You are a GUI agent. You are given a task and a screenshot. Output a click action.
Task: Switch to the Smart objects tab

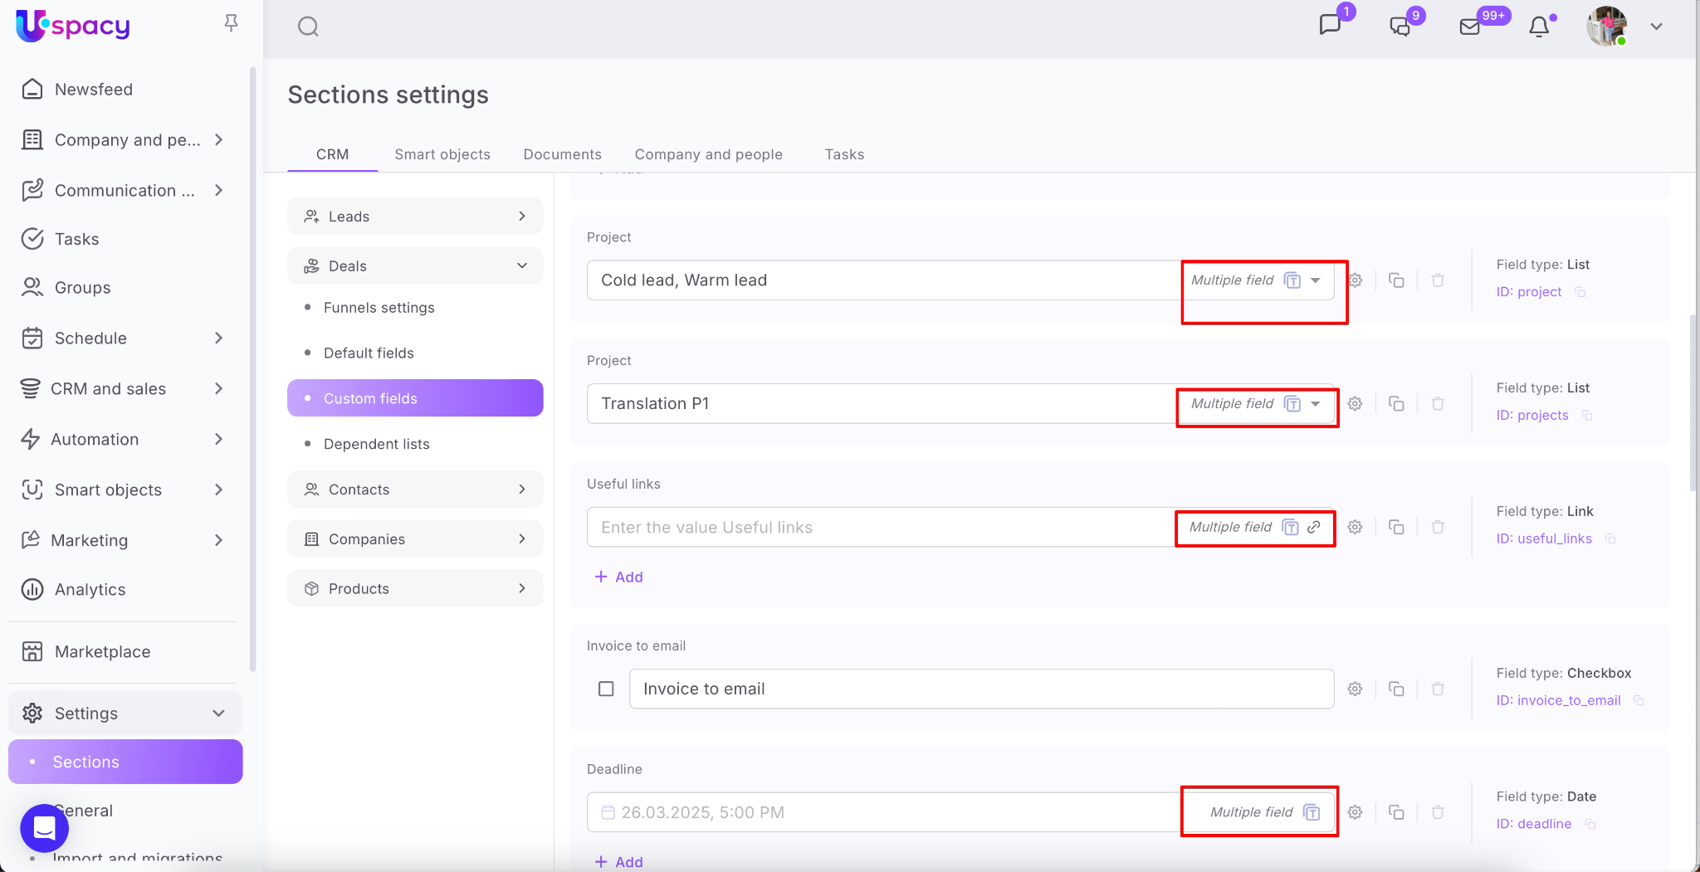442,154
